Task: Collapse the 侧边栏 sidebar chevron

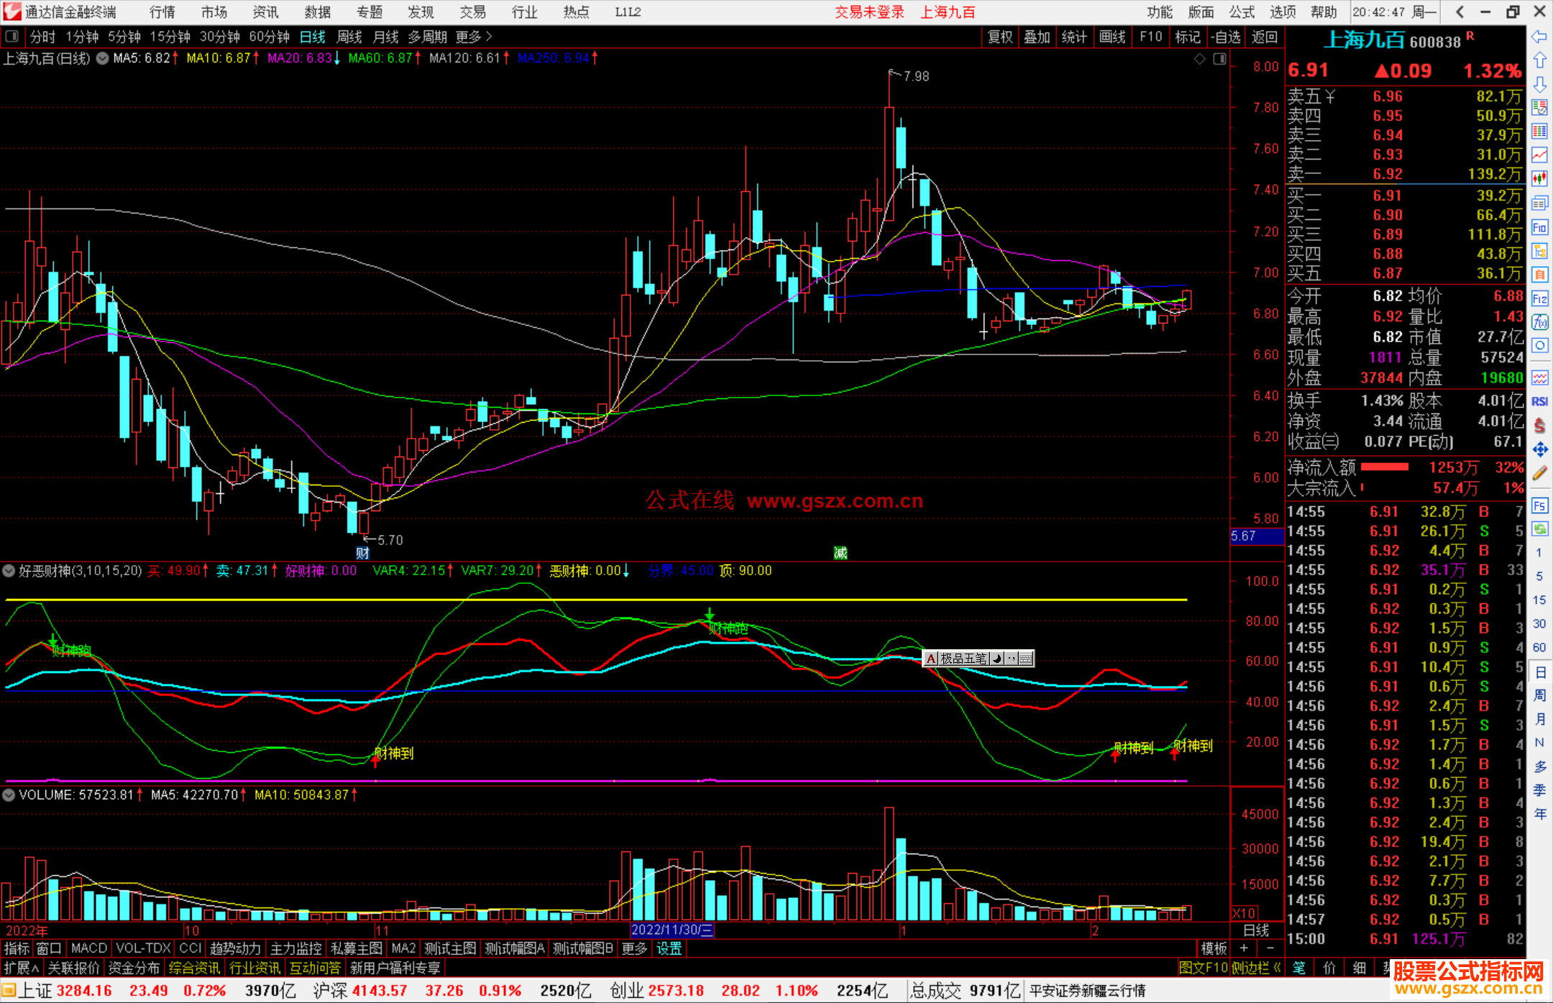Action: [x=1277, y=968]
